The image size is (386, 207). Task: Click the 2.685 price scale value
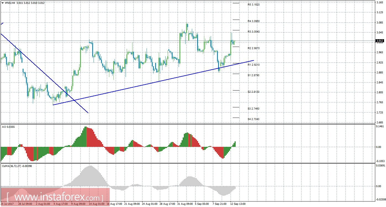pyautogui.click(x=379, y=123)
